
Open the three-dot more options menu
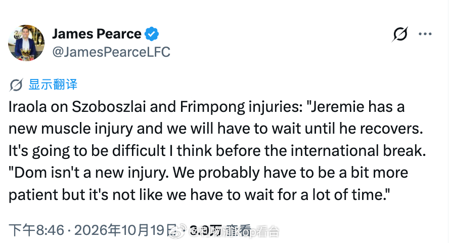tap(425, 34)
